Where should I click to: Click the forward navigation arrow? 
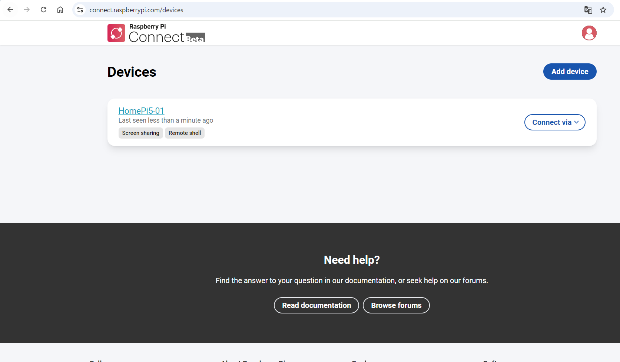tap(27, 10)
